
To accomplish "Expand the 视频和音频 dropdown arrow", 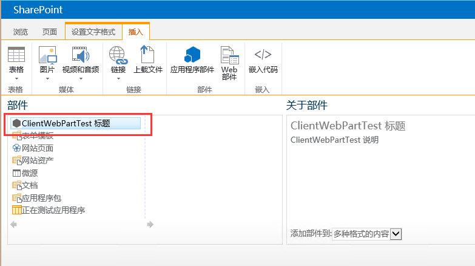I will (x=81, y=78).
